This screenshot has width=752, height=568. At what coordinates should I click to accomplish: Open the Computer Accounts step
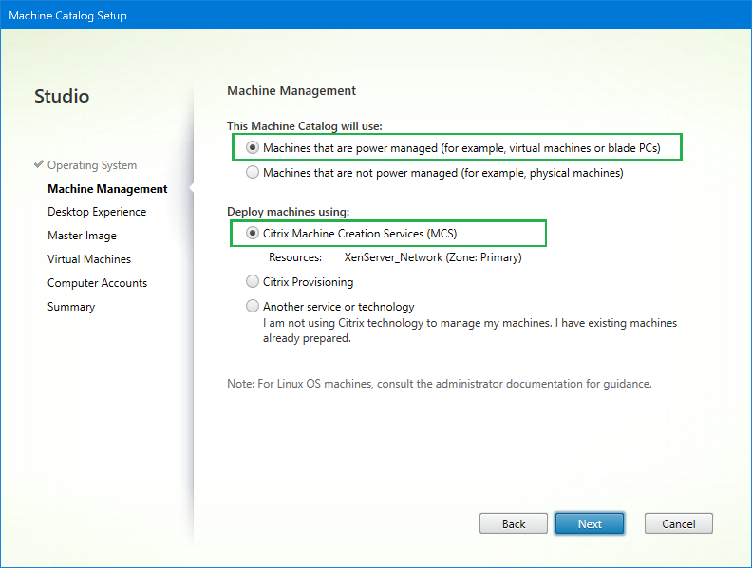tap(97, 283)
